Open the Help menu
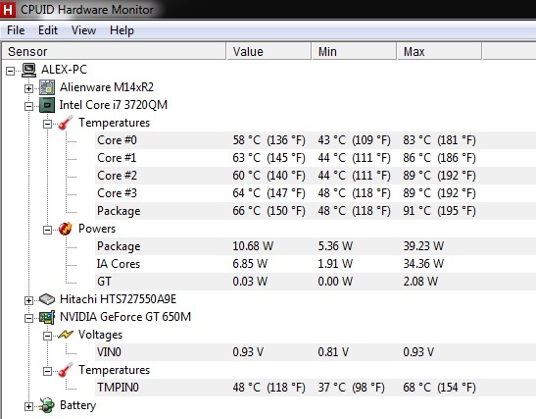Screen dimensions: 536x419 [x=122, y=30]
